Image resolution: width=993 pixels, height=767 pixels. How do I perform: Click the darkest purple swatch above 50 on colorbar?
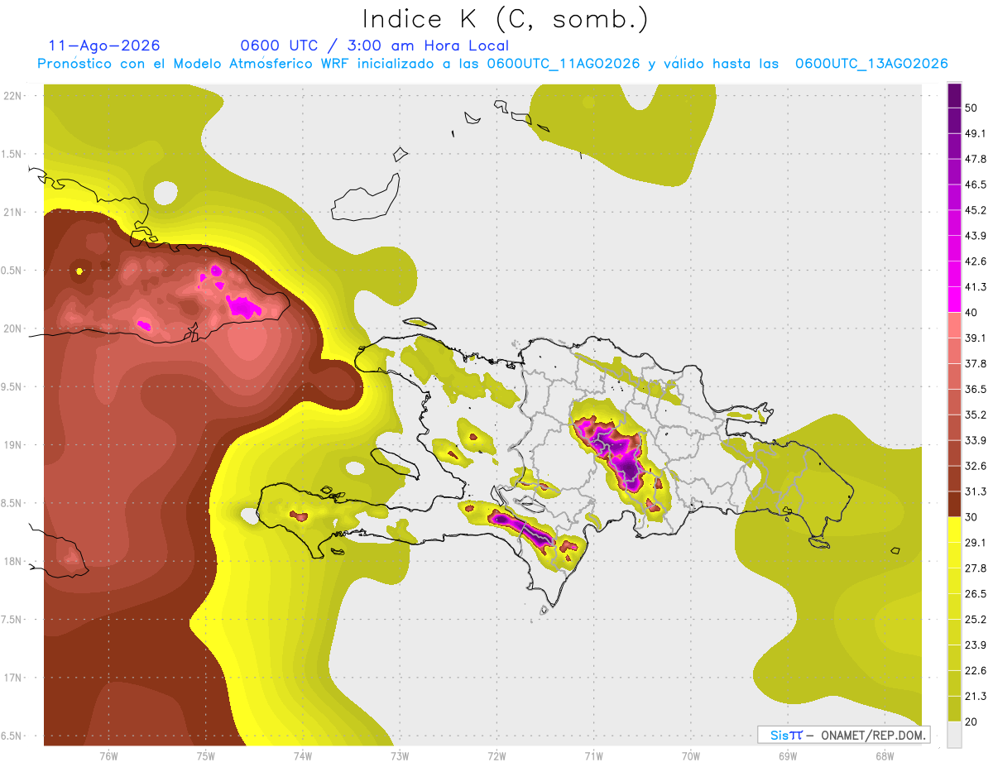955,95
